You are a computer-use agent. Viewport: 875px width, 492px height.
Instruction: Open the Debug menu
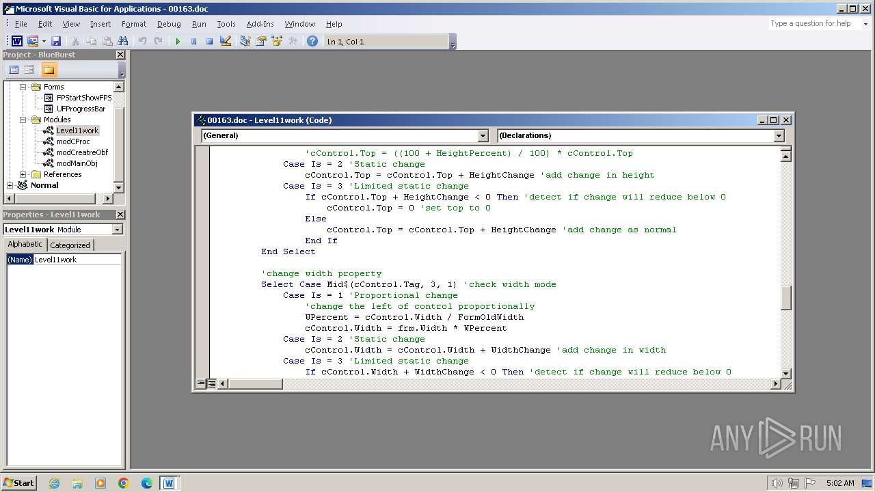tap(169, 24)
